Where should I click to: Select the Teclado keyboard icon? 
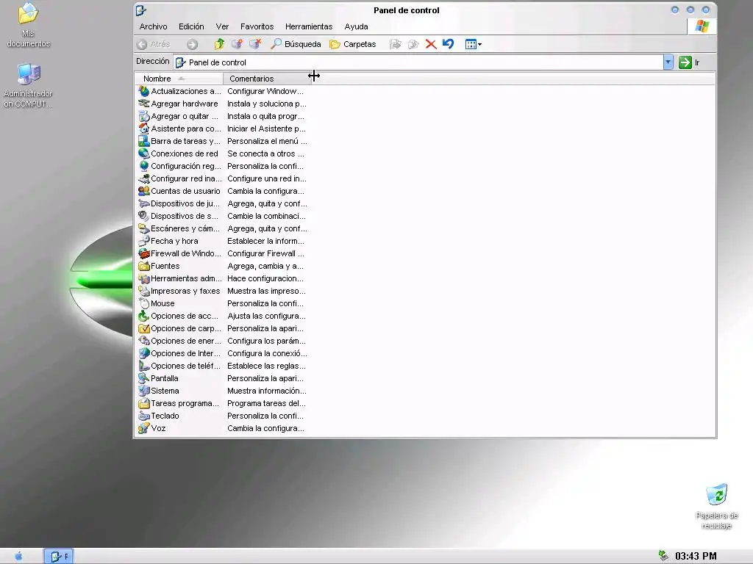[143, 416]
